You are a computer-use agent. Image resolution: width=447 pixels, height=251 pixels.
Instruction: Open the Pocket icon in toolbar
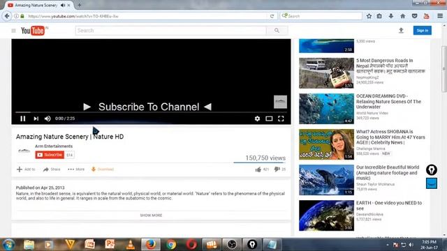(x=414, y=16)
